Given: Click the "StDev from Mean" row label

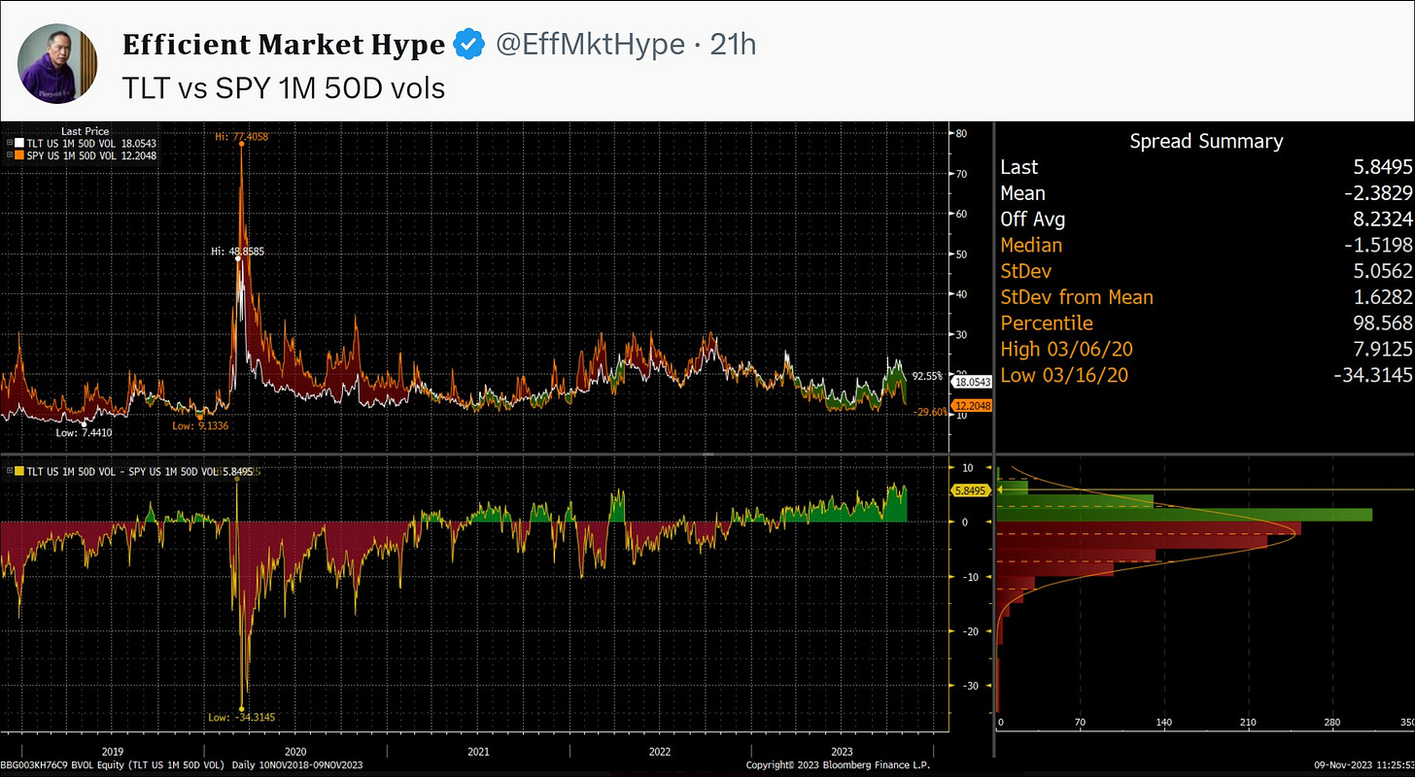Looking at the screenshot, I should [1077, 297].
